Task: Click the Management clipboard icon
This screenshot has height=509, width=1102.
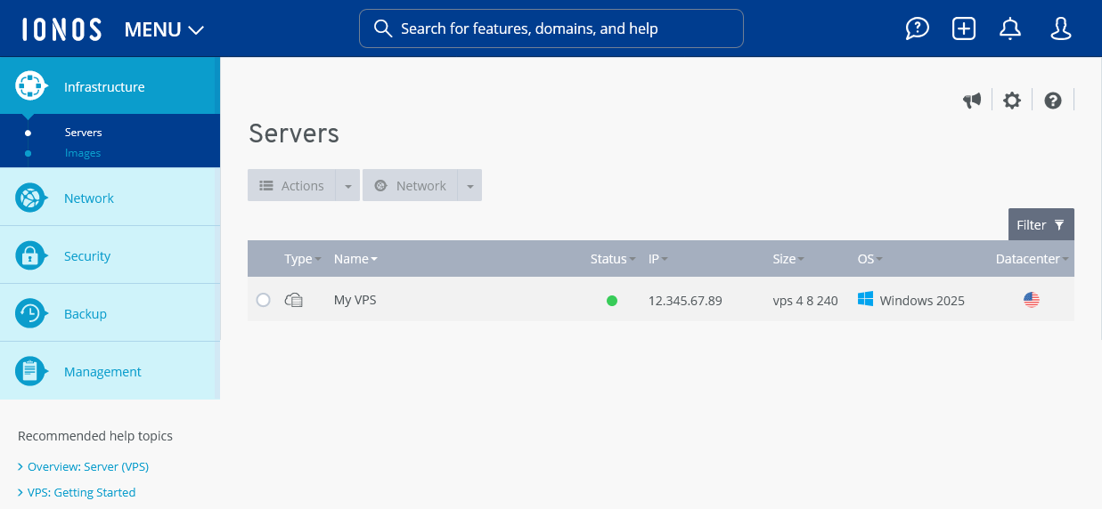Action: coord(30,371)
